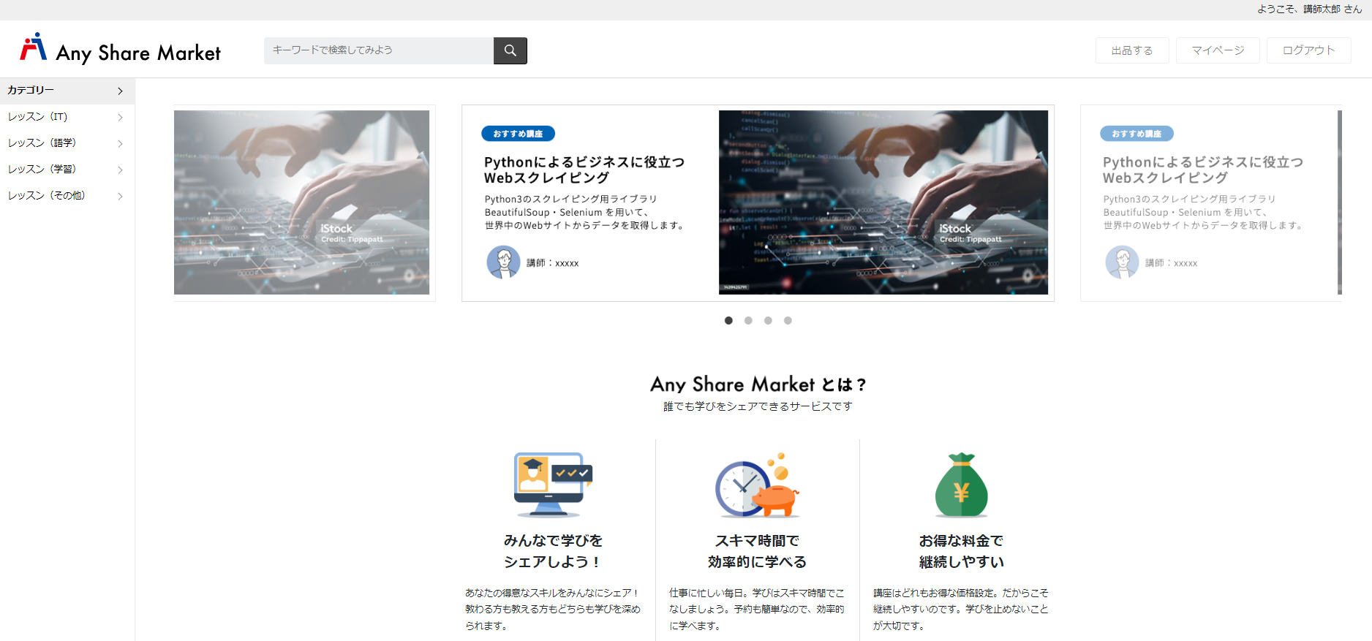Click the faded left carousel slide image
Screen dimensions: 1372x641
pos(301,202)
